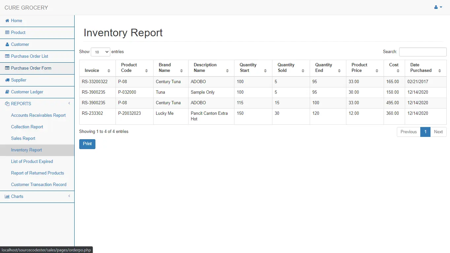The image size is (450, 253).
Task: Select page 1 in pagination
Action: tap(426, 132)
